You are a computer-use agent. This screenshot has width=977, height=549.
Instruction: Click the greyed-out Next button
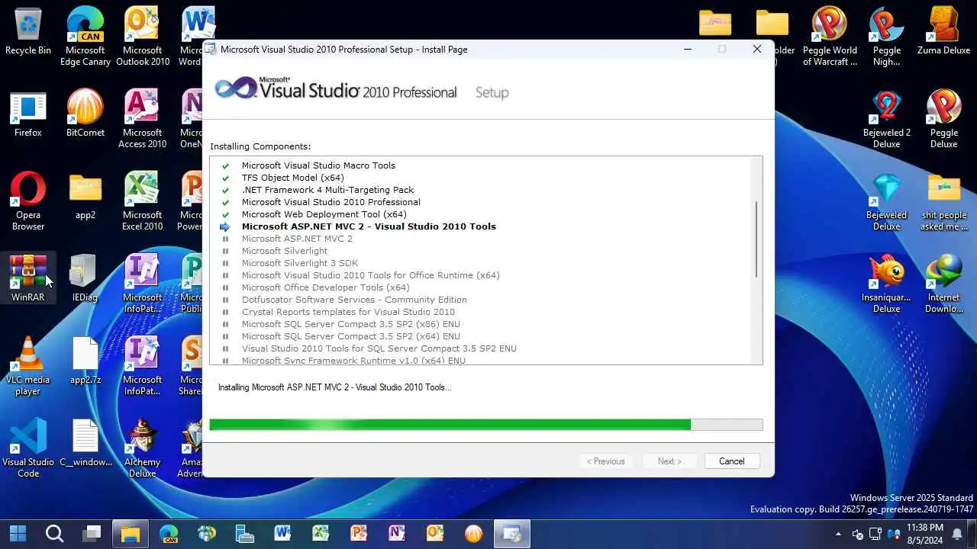(x=669, y=461)
